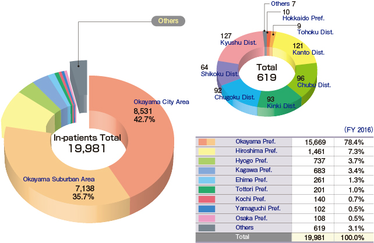Select the Tottori Pref. green swatch
Screen dimensions: 374x243
click(207, 190)
